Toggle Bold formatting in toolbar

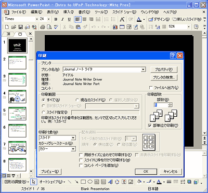tap(56, 19)
